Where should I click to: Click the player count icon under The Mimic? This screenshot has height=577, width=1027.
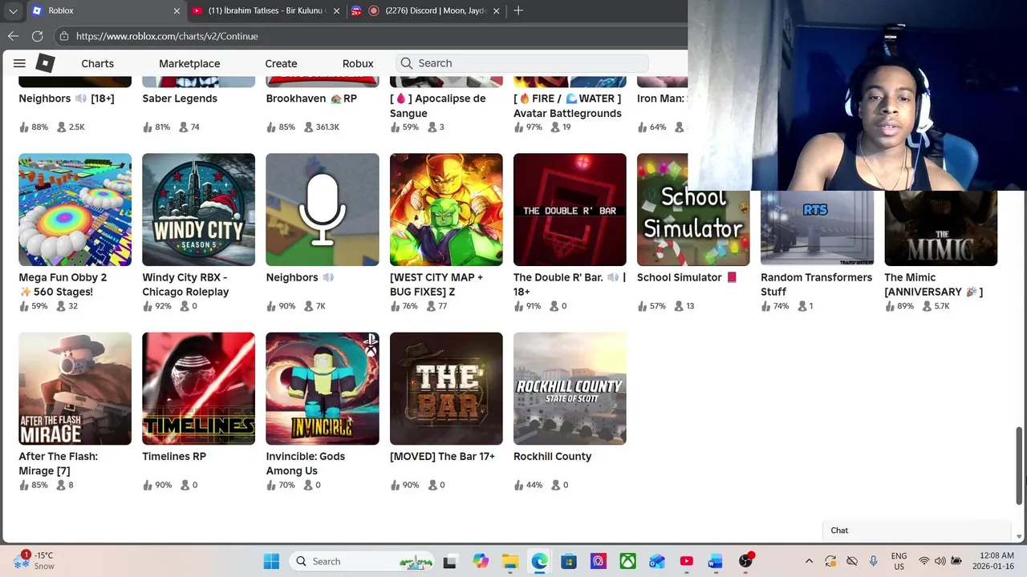[x=926, y=306]
